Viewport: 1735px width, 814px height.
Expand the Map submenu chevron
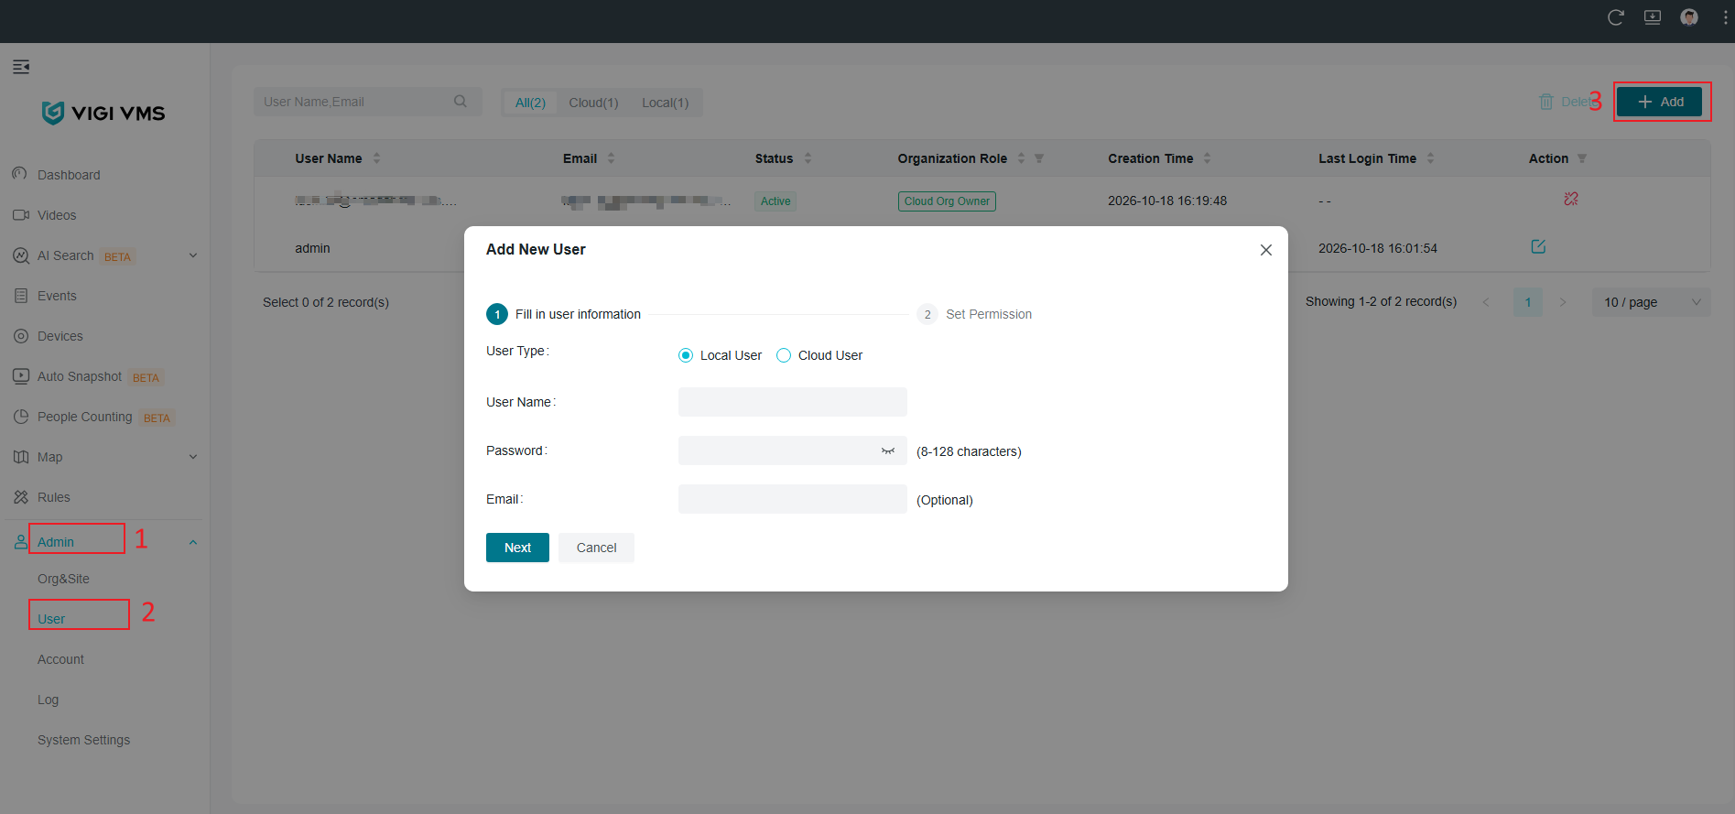coord(193,457)
